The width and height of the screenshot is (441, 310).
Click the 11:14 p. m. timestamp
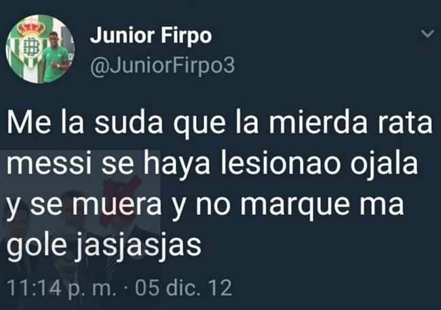tap(61, 288)
